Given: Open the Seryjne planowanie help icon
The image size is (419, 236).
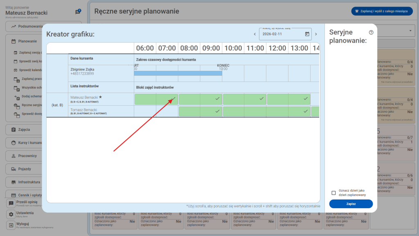Looking at the screenshot, I should 371,32.
